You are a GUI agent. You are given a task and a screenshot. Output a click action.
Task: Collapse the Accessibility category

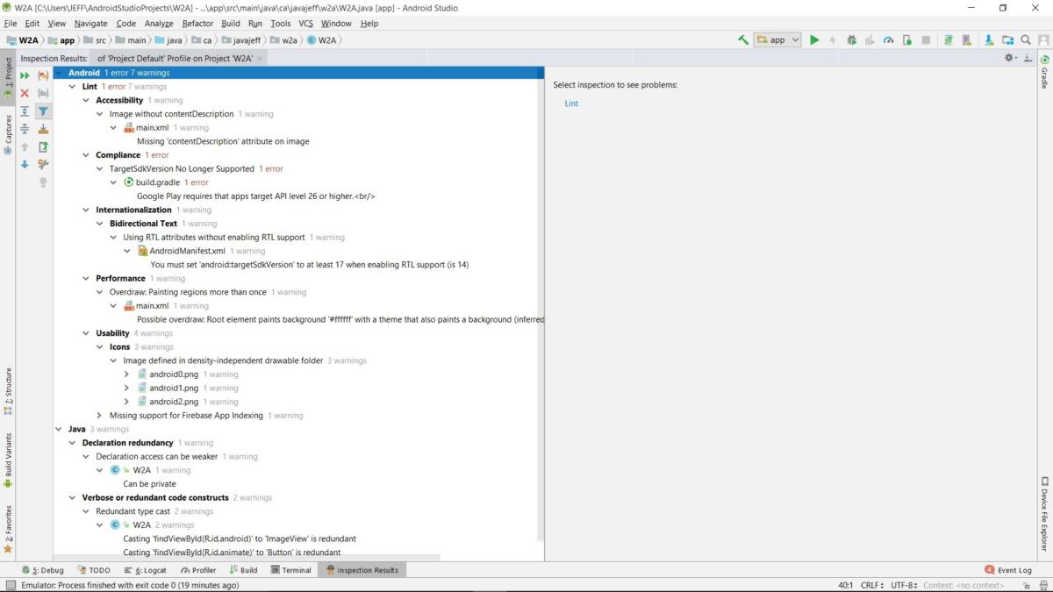86,101
